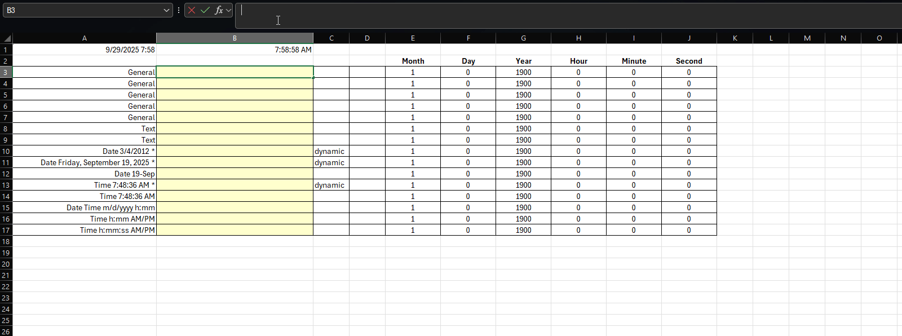The height and width of the screenshot is (336, 902).
Task: Click the Year value 1900 in row 3
Action: (x=523, y=72)
